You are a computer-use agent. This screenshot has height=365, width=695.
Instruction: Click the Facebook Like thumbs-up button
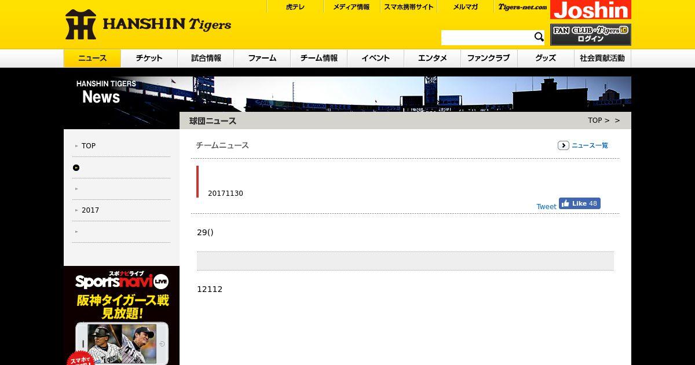580,203
